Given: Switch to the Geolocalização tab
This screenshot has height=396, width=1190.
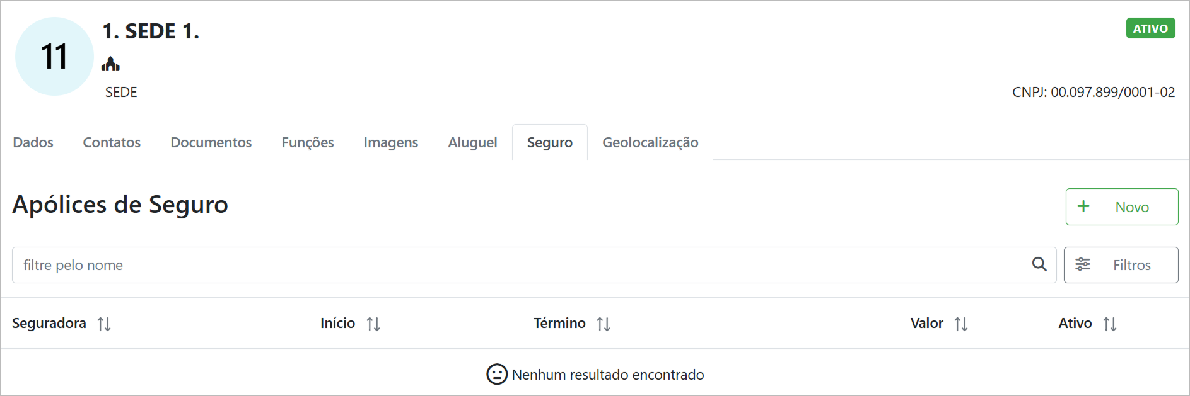Looking at the screenshot, I should [x=650, y=142].
